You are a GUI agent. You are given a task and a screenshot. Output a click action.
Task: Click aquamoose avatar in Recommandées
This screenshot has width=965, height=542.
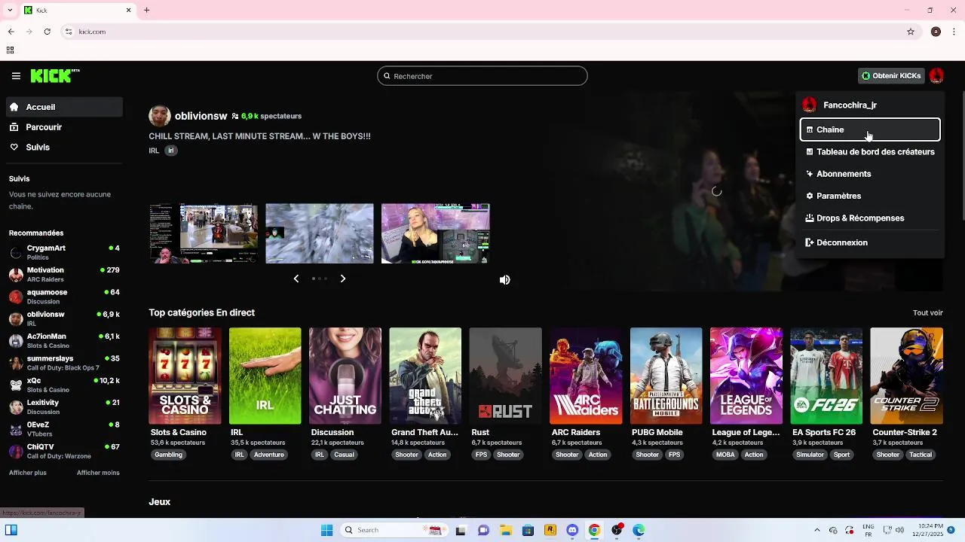(x=16, y=297)
